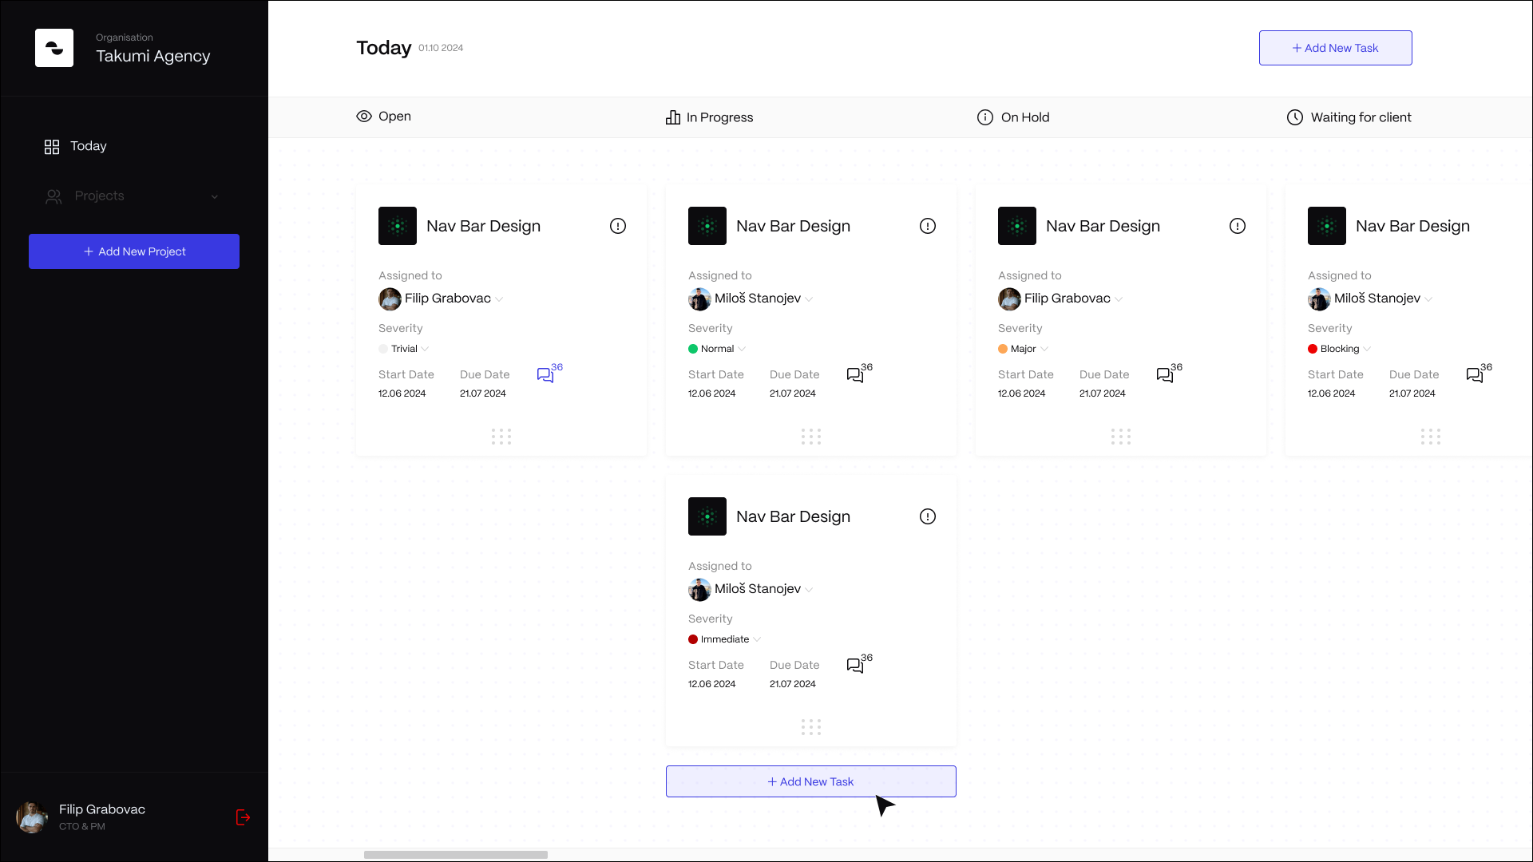Open comments on the Immediate severity card
The height and width of the screenshot is (862, 1533).
[x=856, y=665]
